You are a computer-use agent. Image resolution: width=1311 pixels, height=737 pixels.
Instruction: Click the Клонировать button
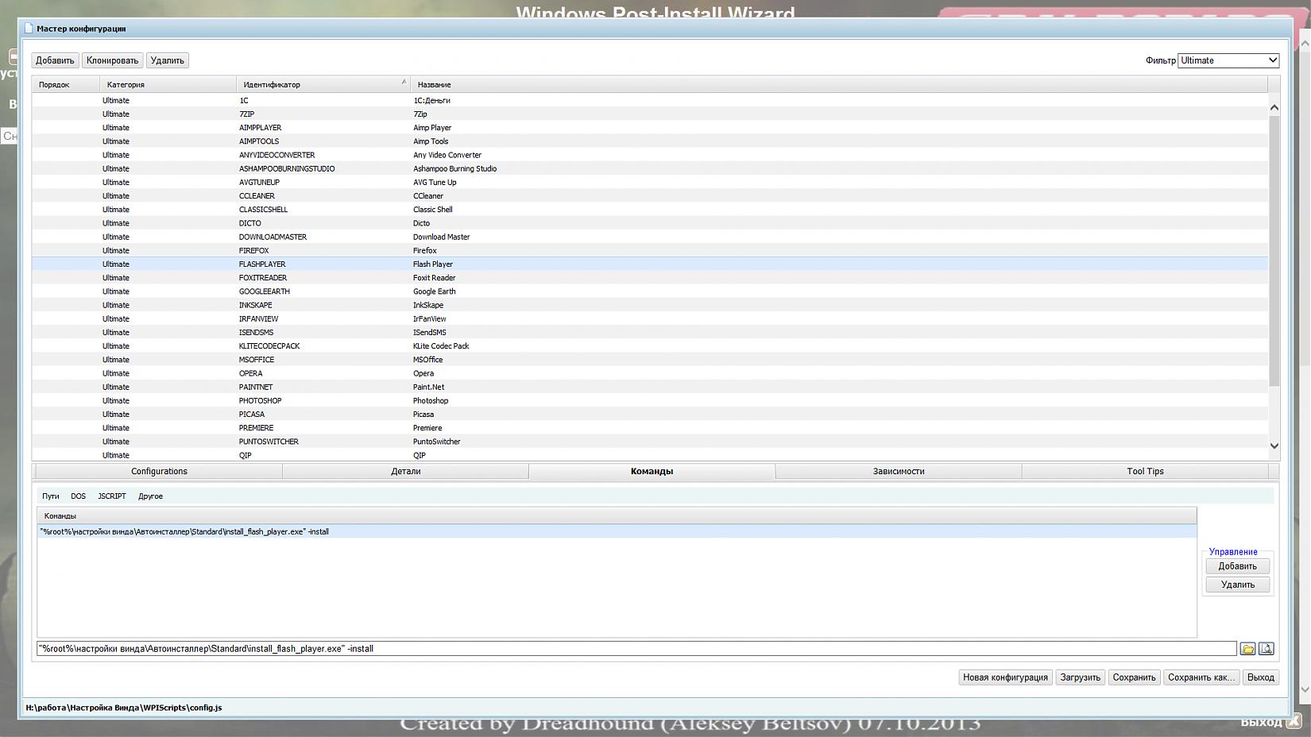point(112,60)
